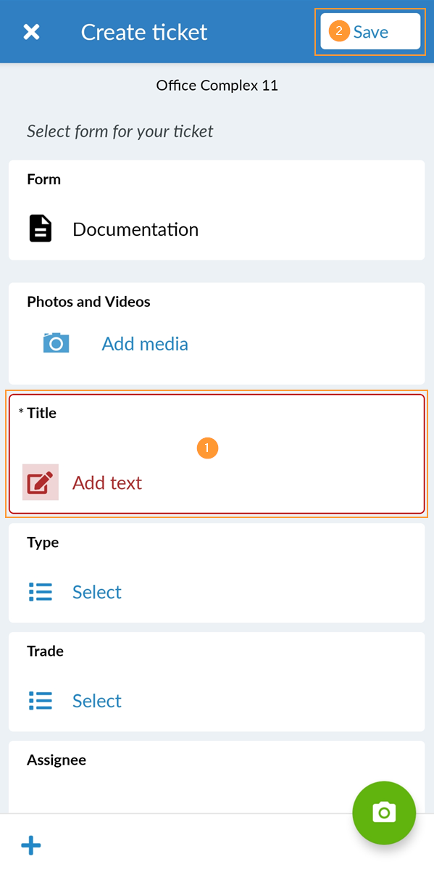Viewport: 434px width, 875px height.
Task: Tap the orange step 1 marker badge
Action: [x=207, y=448]
